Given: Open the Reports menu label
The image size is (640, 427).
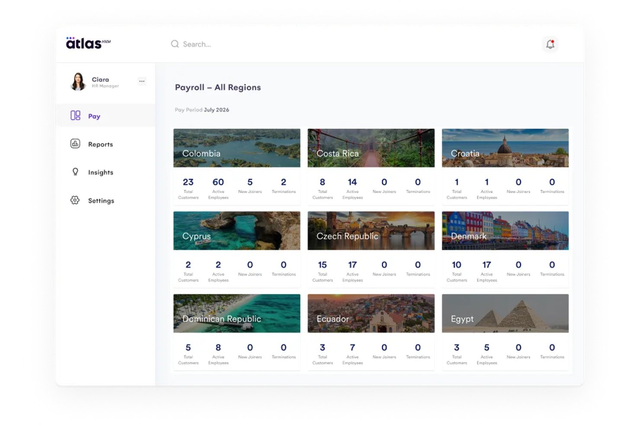Looking at the screenshot, I should pos(100,144).
